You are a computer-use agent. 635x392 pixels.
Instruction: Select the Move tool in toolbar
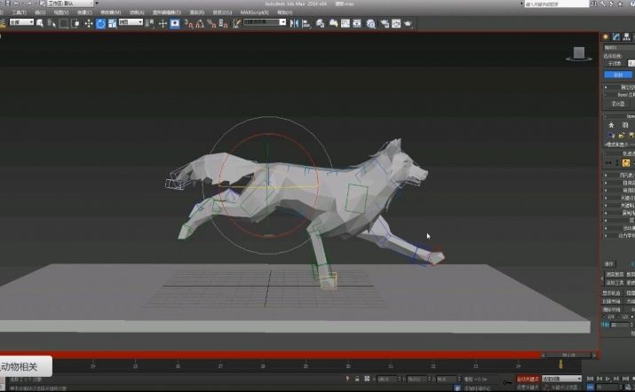(x=88, y=24)
